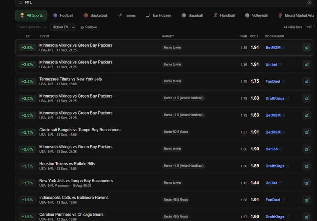Open DraftKings link for Texans vs Bills
The width and height of the screenshot is (317, 221).
(275, 166)
